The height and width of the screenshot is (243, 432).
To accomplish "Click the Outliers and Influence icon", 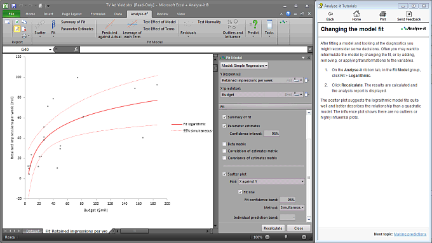I will 233,25.
